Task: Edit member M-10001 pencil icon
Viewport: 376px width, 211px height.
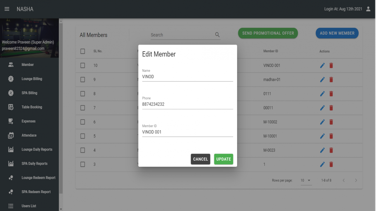Action: click(x=322, y=136)
